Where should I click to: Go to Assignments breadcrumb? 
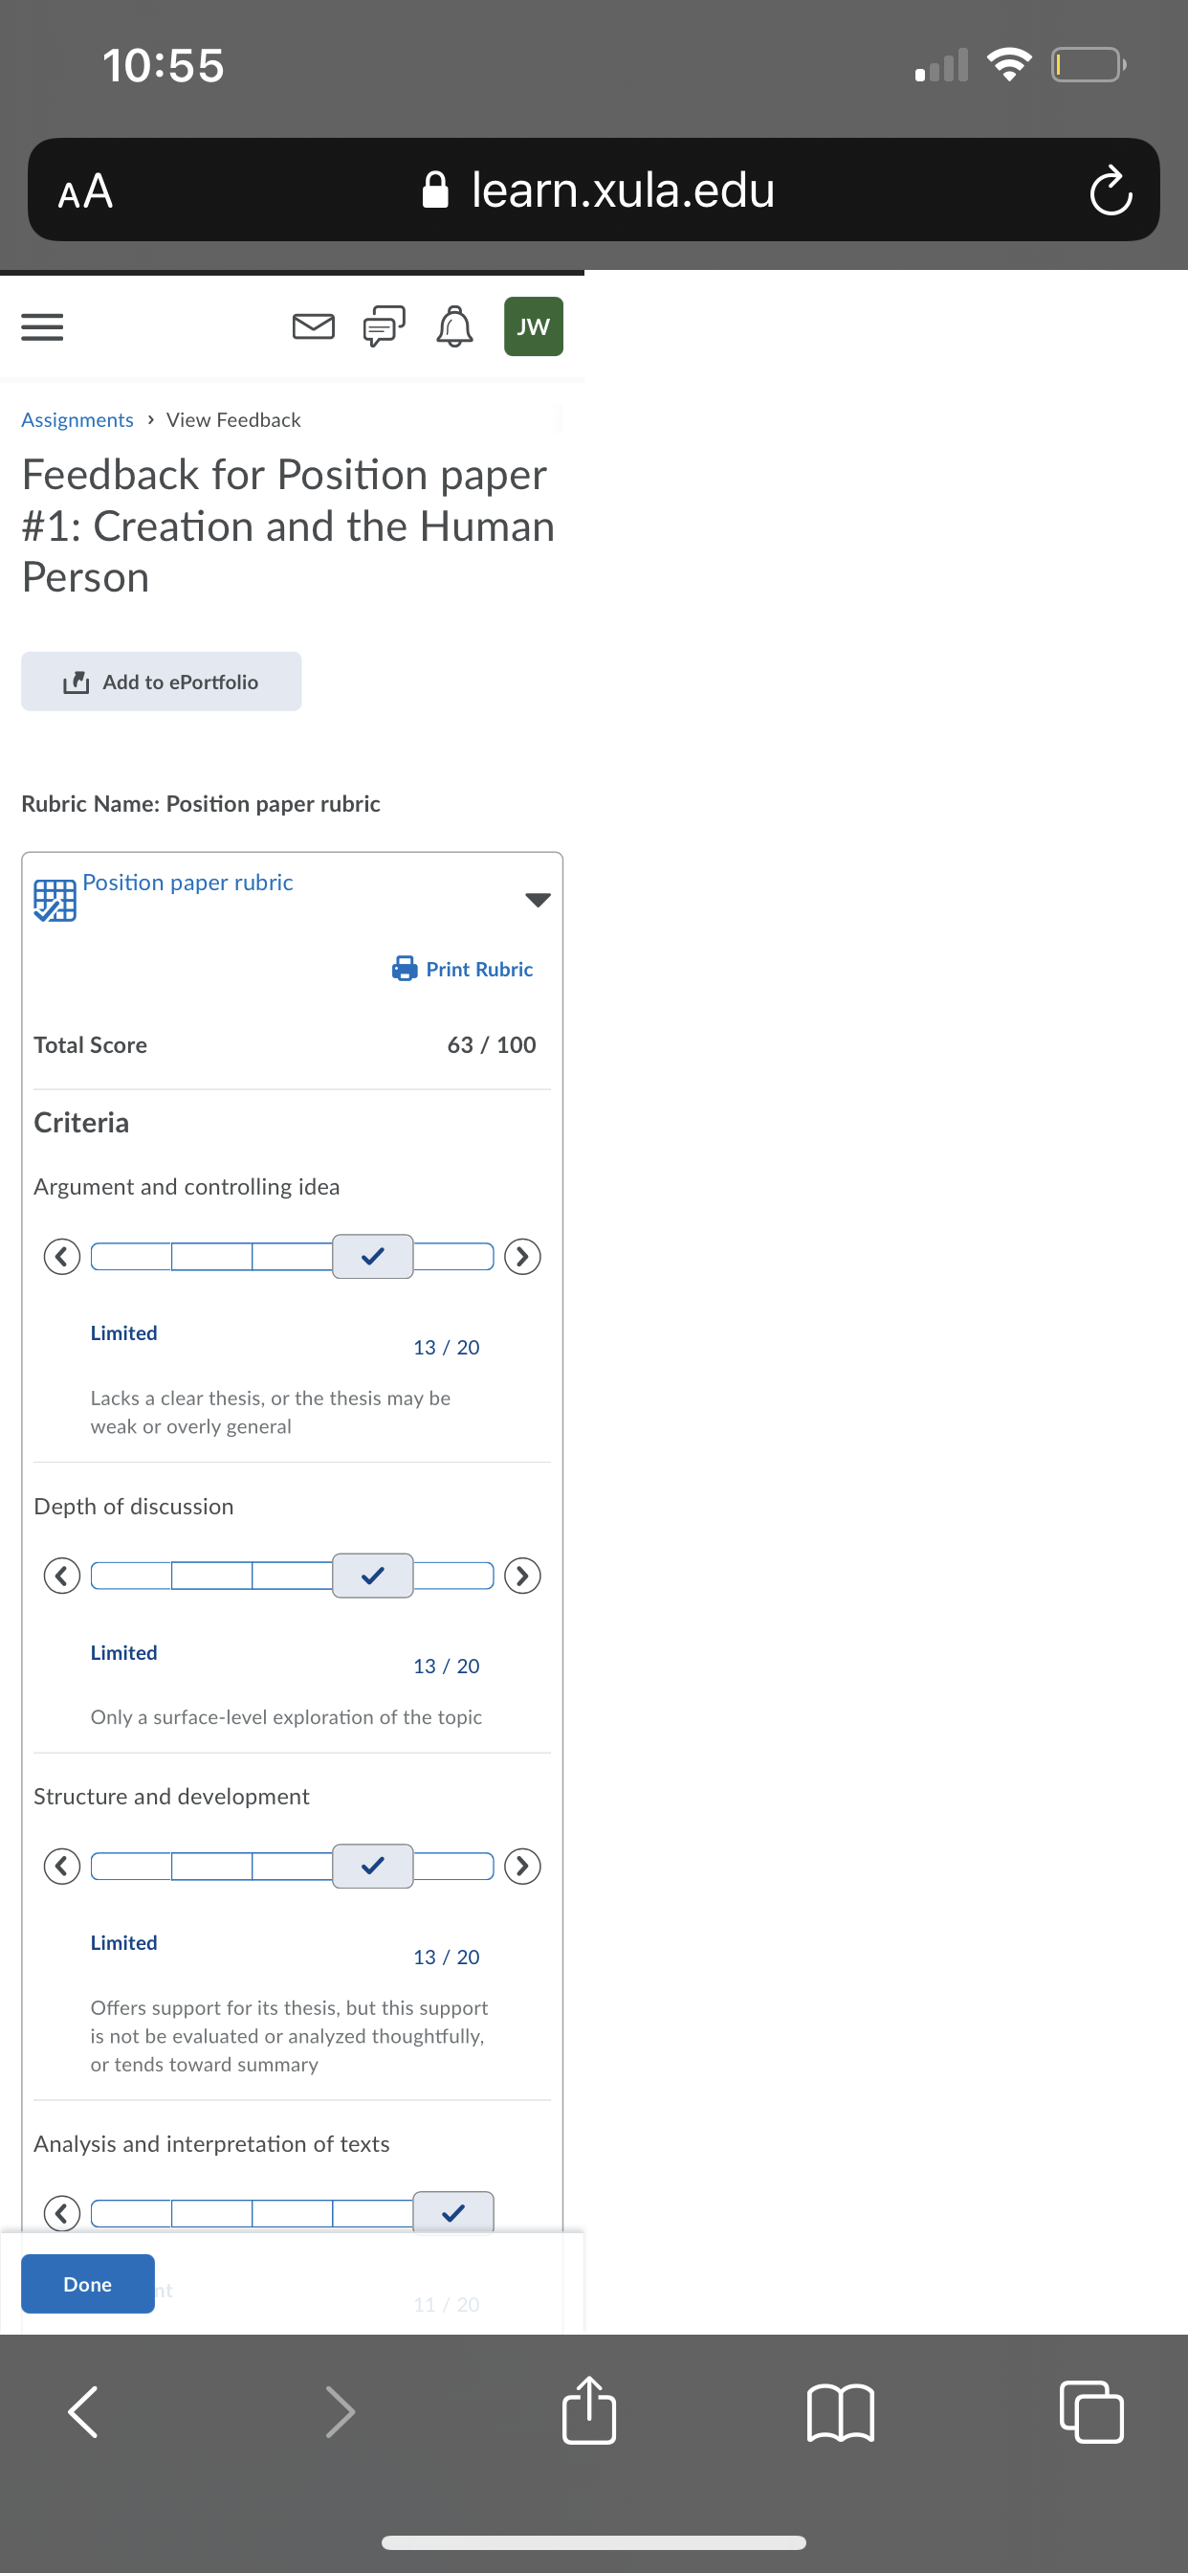coord(77,419)
